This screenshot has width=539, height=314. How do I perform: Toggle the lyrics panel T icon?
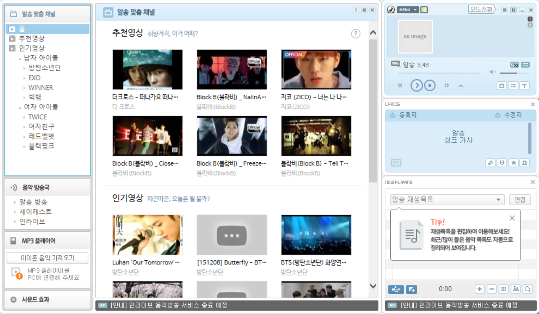[x=525, y=86]
